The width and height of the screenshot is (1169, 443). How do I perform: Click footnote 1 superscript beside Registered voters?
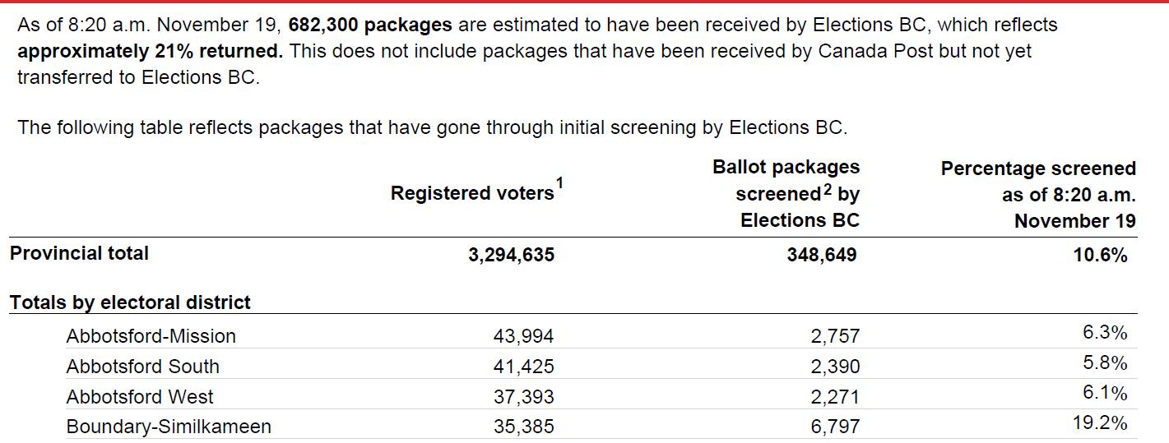pos(559,182)
